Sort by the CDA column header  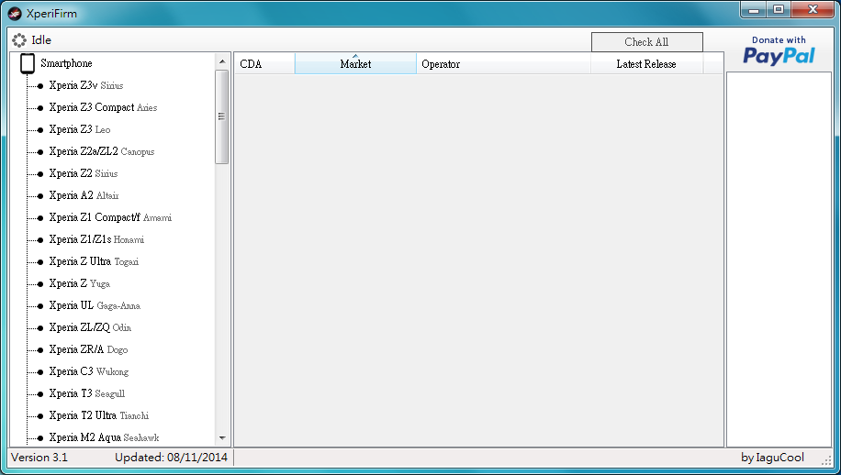tap(264, 63)
